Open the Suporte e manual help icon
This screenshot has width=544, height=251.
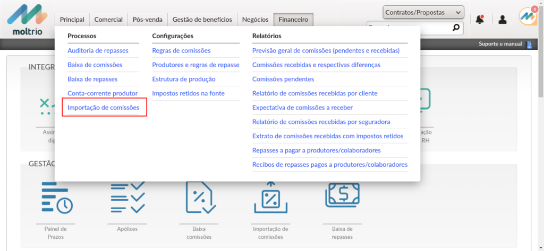[529, 44]
